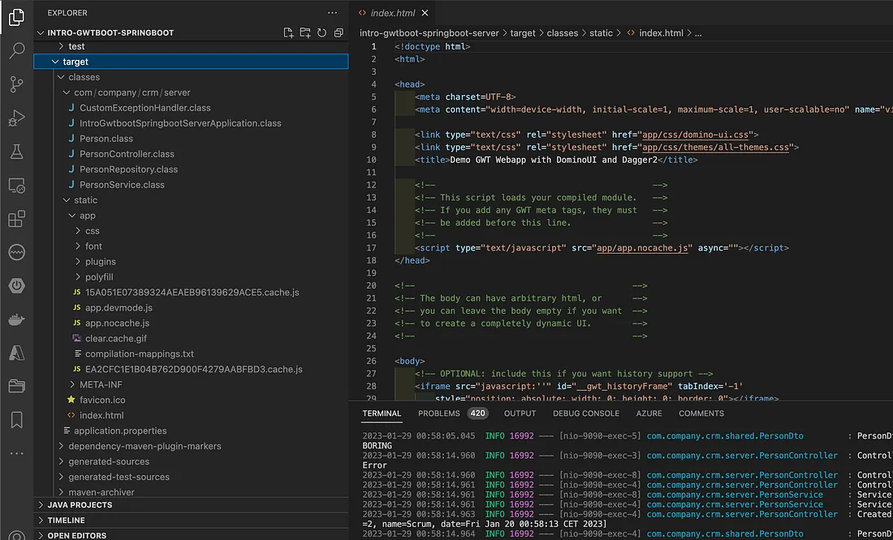
Task: Collapse all folders in Explorer
Action: pyautogui.click(x=339, y=32)
